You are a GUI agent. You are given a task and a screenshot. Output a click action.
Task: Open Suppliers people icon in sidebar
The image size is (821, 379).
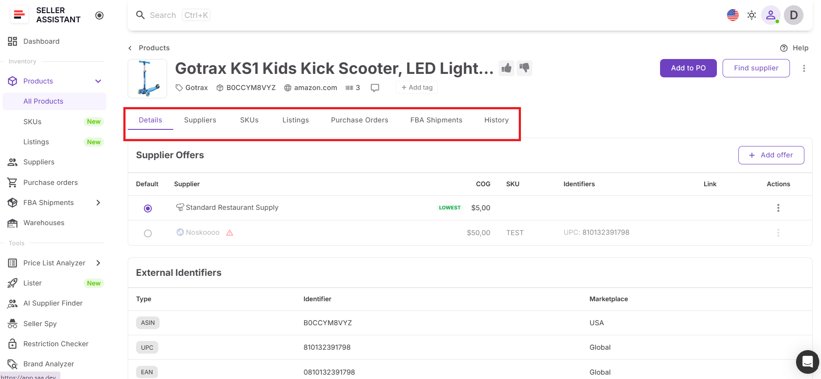(x=13, y=162)
